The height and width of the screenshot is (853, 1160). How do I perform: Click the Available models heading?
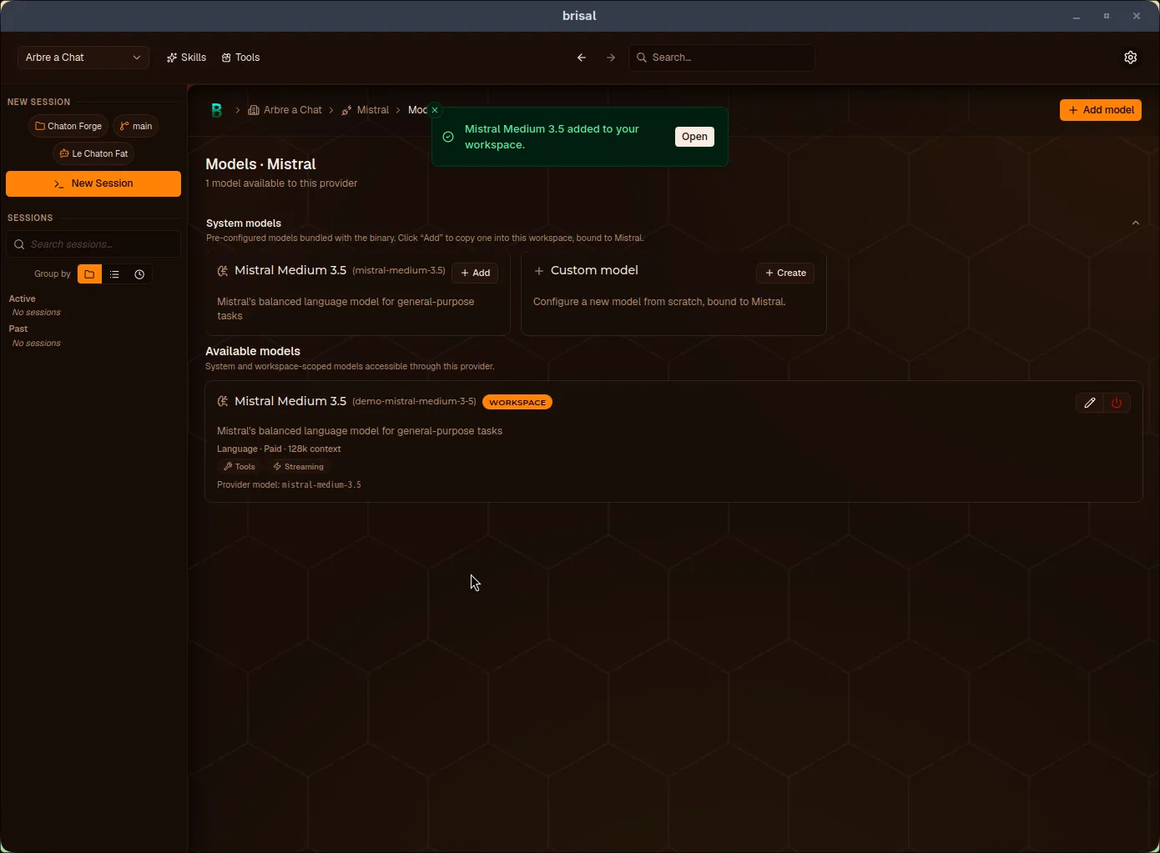pos(253,351)
